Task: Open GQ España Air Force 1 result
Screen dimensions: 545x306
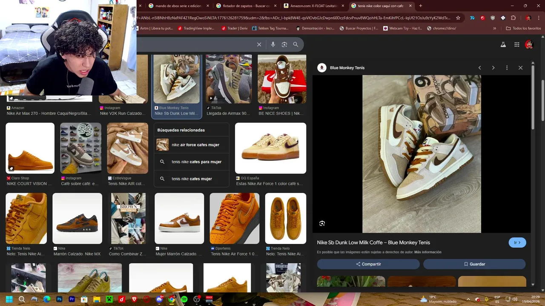Action: 270,155
